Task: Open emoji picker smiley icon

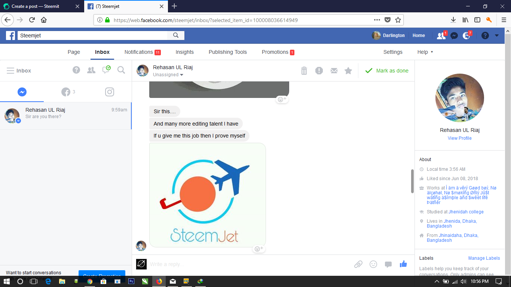Action: click(x=373, y=264)
